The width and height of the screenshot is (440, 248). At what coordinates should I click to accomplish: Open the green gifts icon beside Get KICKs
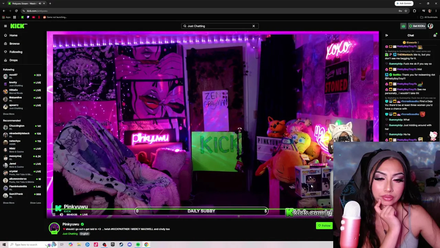[403, 26]
